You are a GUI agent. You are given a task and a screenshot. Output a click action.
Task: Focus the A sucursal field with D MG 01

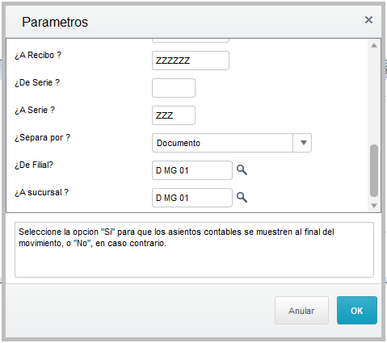192,198
